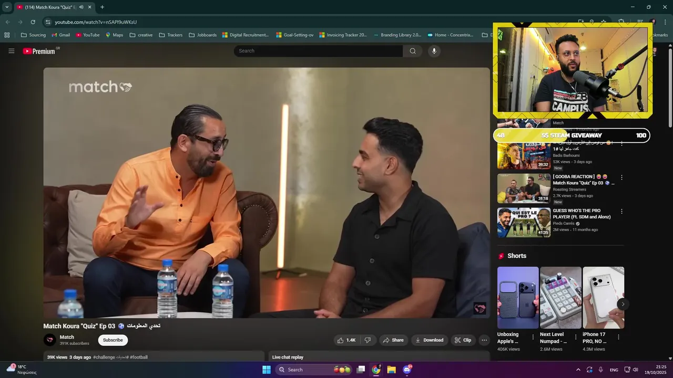Click the Match watermark in player corner
Image resolution: width=673 pixels, height=378 pixels.
(480, 308)
